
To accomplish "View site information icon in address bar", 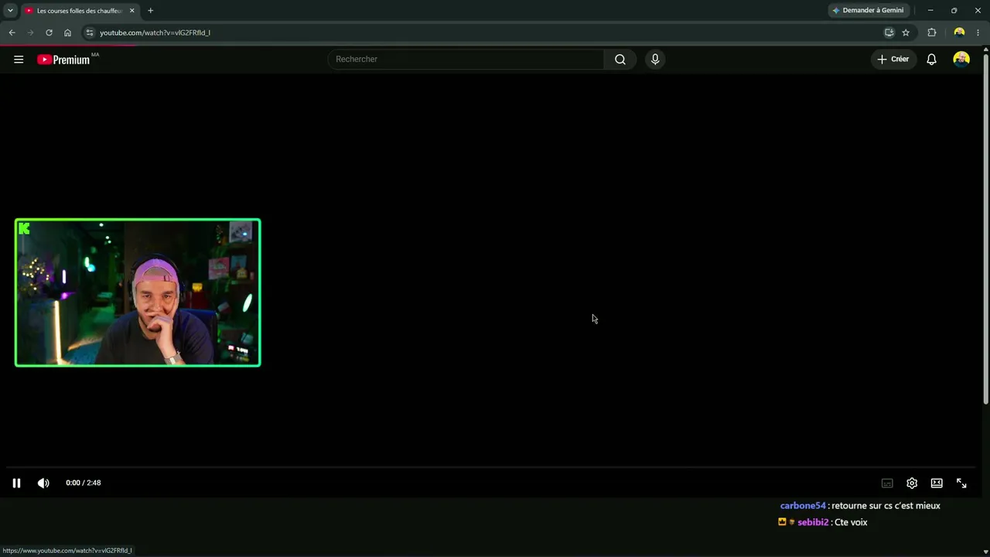I will point(90,32).
